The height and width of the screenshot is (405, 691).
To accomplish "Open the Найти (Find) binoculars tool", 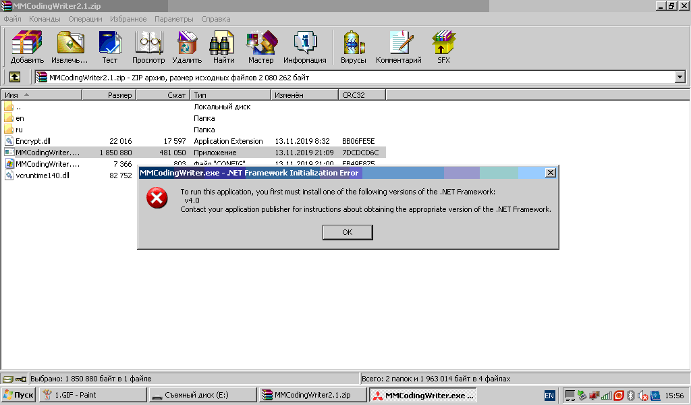I will pos(223,47).
